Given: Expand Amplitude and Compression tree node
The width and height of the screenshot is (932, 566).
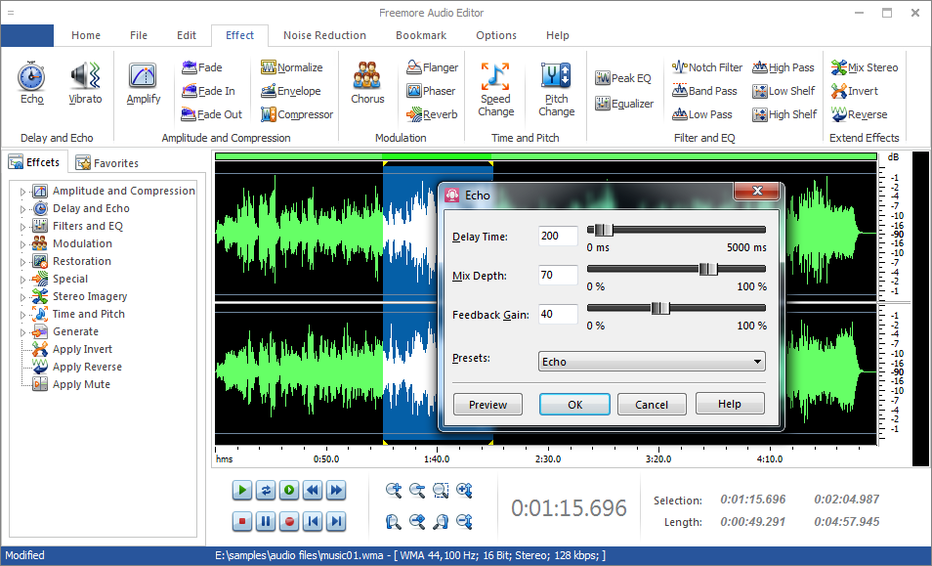Looking at the screenshot, I should tap(22, 192).
